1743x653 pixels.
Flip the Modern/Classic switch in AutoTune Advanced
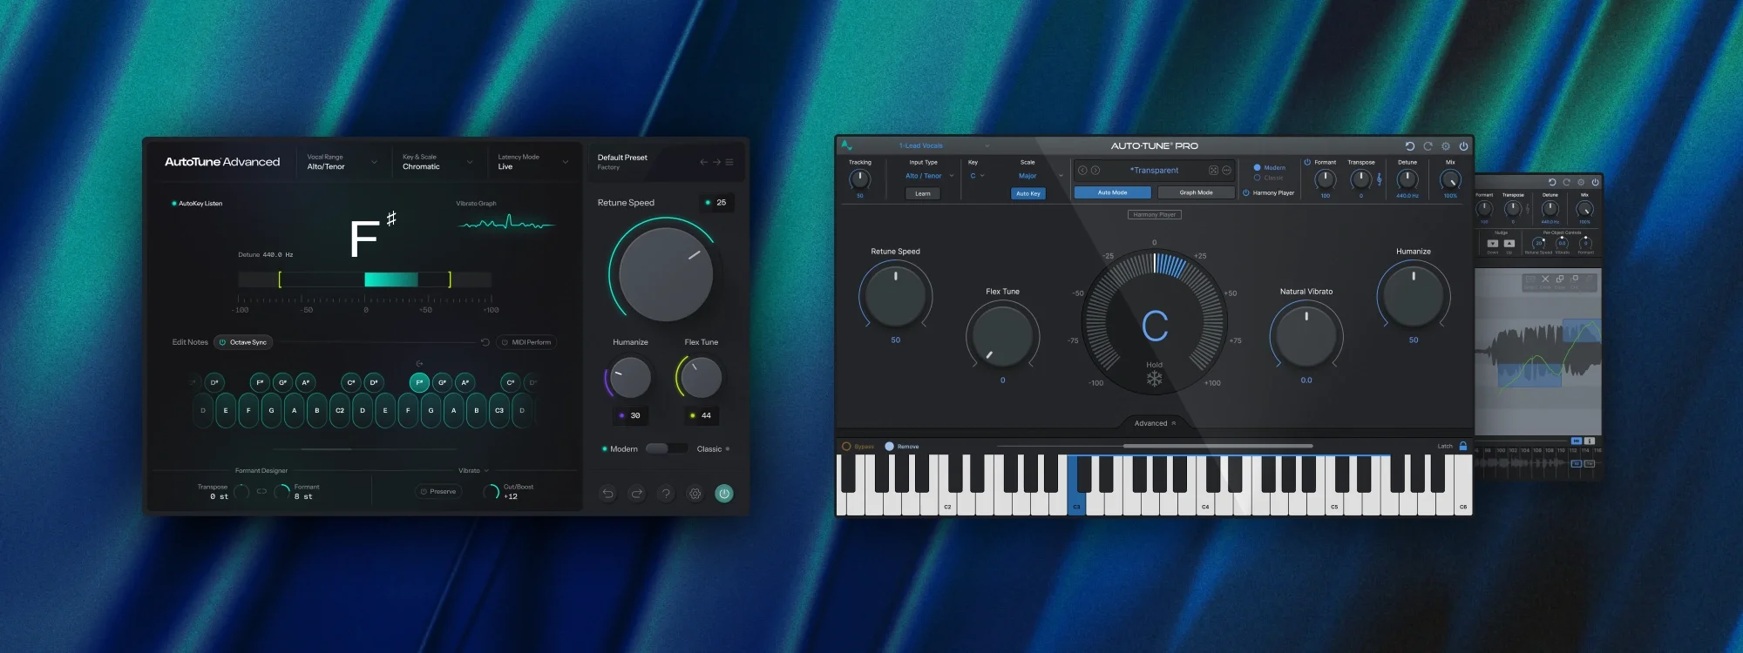tap(667, 448)
